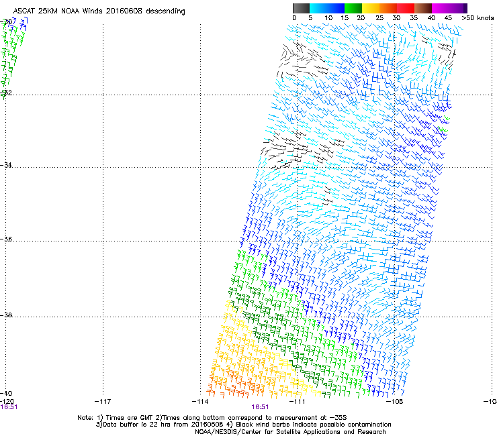Click the '20' legend scale number

pos(361,18)
